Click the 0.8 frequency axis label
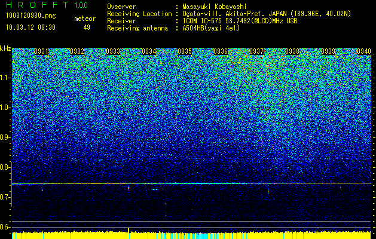The width and height of the screenshot is (376, 239). tap(5, 167)
